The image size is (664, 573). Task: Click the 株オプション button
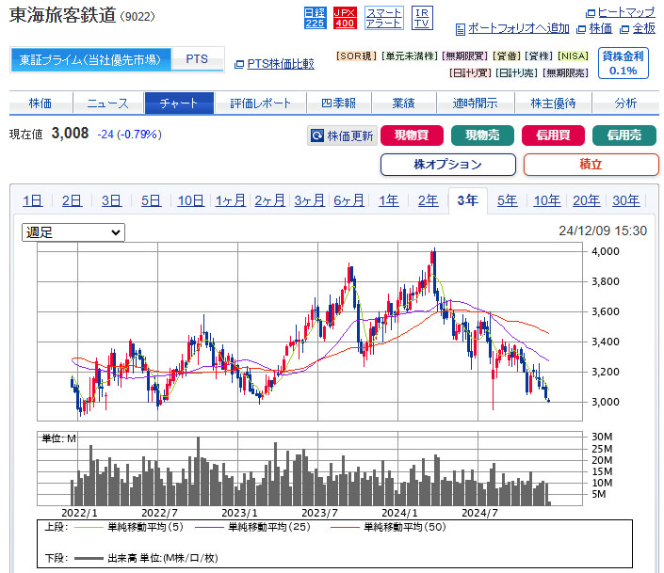tap(447, 164)
